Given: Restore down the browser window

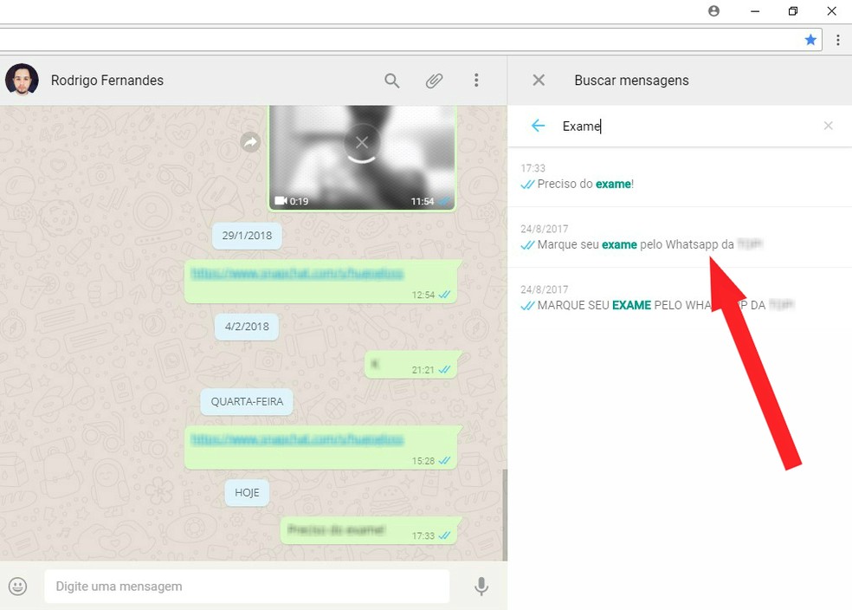Looking at the screenshot, I should (x=793, y=11).
